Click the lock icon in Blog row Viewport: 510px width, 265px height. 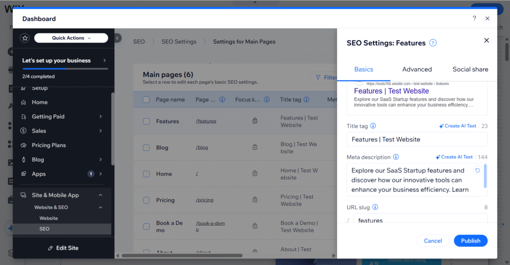255,147
